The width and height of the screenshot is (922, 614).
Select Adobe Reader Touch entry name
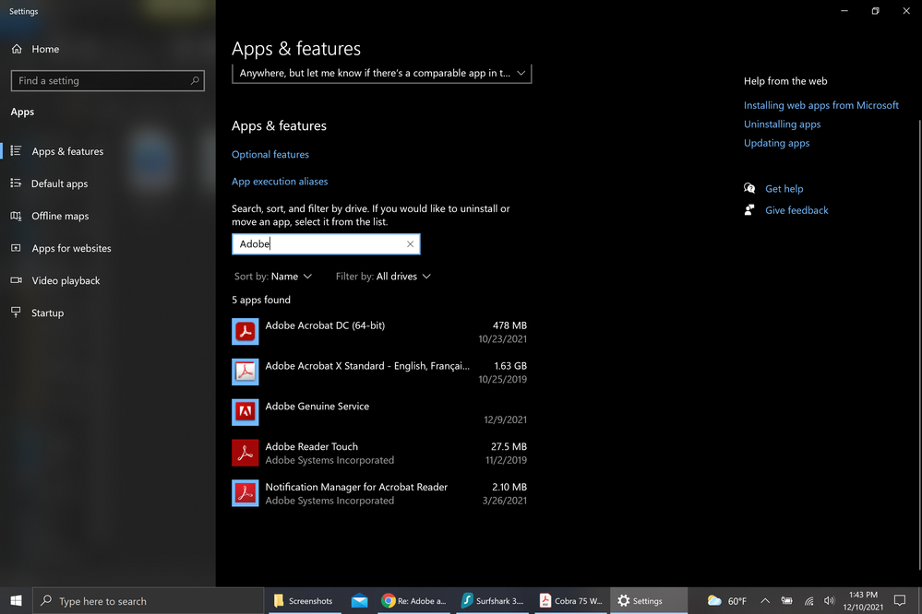(x=311, y=446)
